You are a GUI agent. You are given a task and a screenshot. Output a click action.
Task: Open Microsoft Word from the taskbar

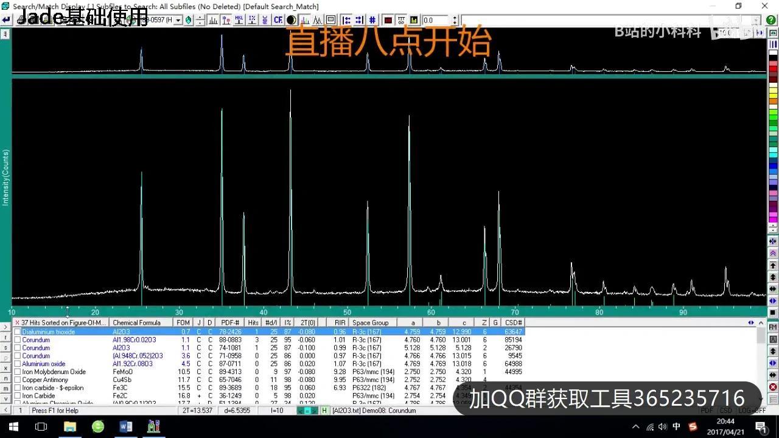[126, 426]
